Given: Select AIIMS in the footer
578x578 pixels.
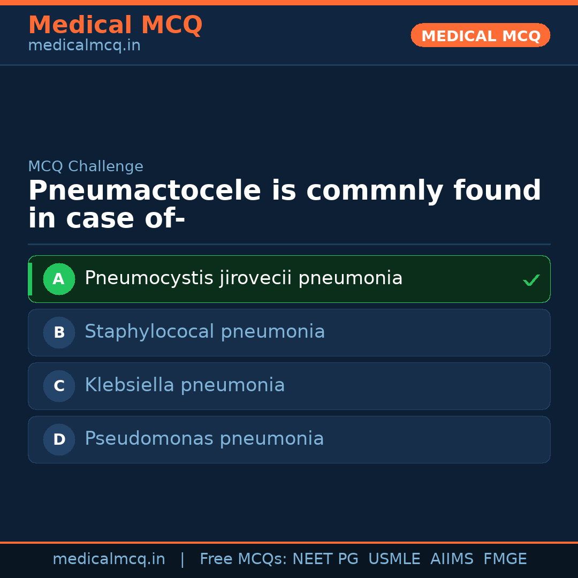Looking at the screenshot, I should click(452, 559).
